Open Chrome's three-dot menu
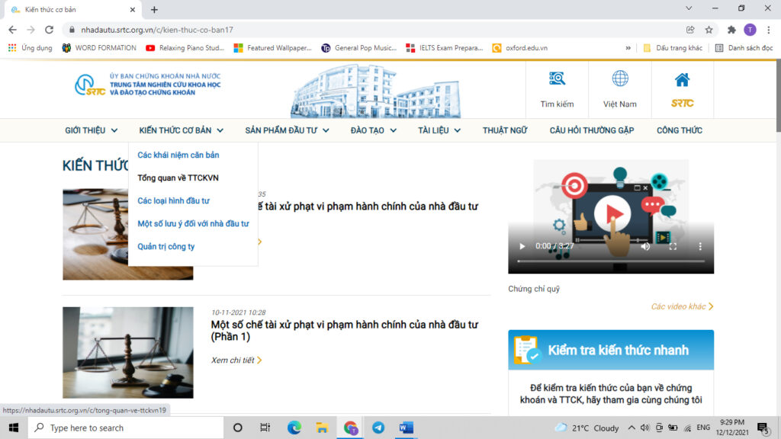This screenshot has width=781, height=439. click(769, 30)
